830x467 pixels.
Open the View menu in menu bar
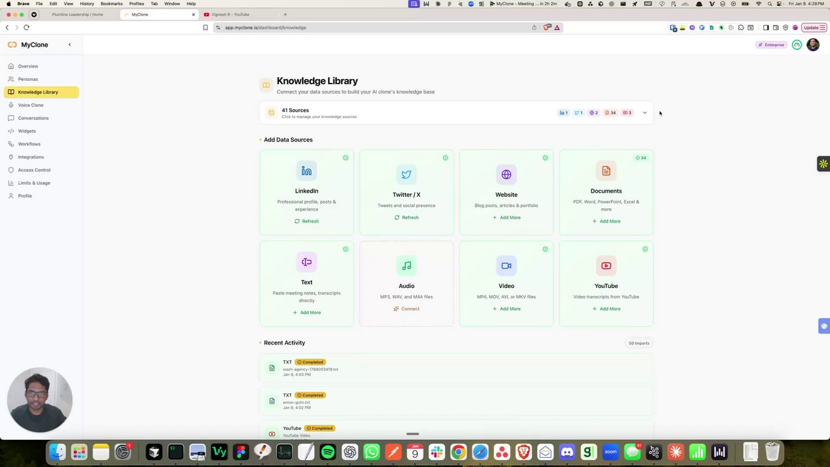click(x=68, y=4)
